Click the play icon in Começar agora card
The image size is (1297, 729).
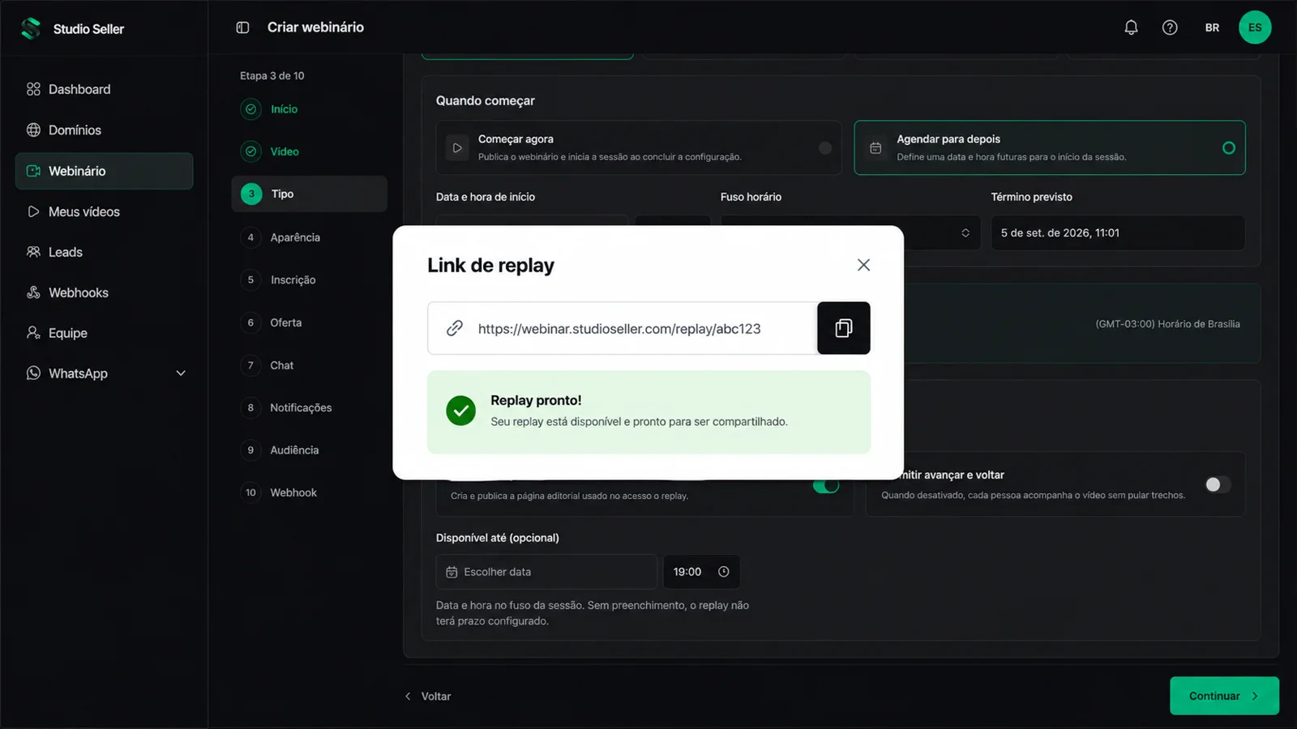(x=457, y=148)
